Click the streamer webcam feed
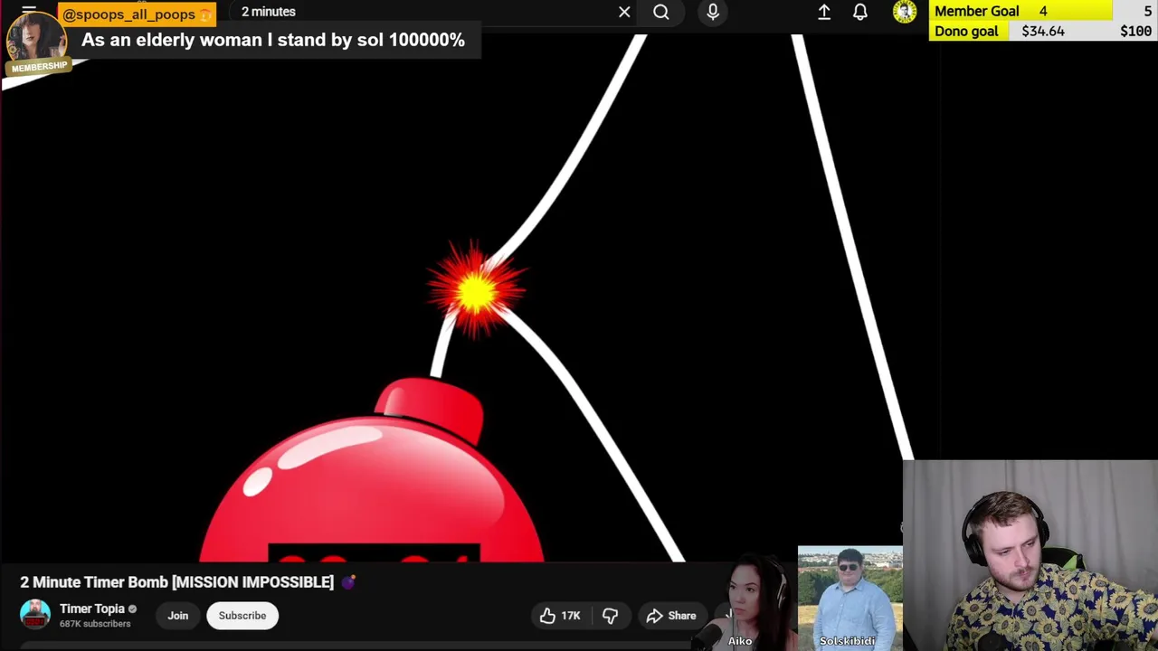Image resolution: width=1158 pixels, height=651 pixels. pyautogui.click(x=1030, y=555)
